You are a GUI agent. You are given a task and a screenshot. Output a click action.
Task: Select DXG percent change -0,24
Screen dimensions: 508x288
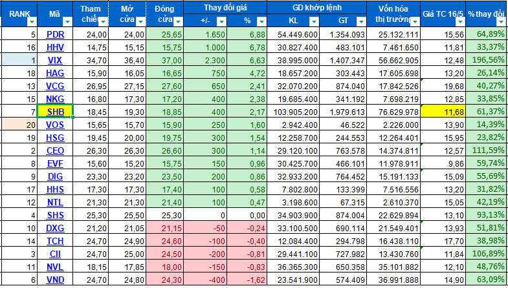point(247,228)
